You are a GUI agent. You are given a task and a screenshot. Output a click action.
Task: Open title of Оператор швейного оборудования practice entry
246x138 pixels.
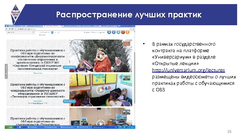coord(38,90)
